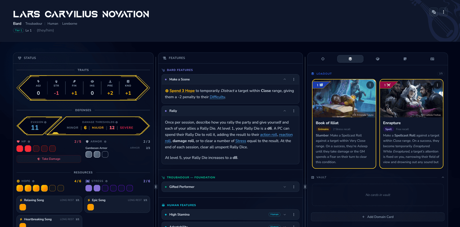Click the Enrapture card artwork
460x227 pixels.
(411, 99)
